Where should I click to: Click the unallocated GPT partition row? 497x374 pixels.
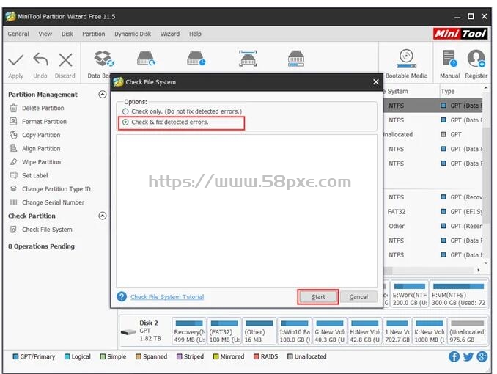433,134
